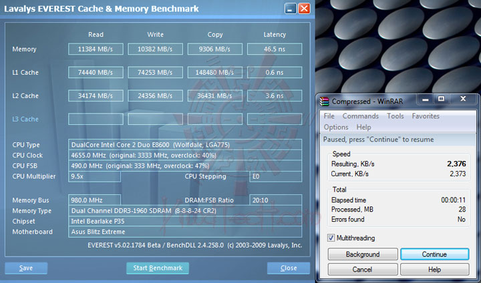Click the Copy column header
The width and height of the screenshot is (481, 283).
[x=215, y=35]
